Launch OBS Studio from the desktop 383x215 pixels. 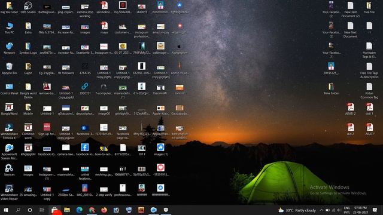(x=28, y=5)
